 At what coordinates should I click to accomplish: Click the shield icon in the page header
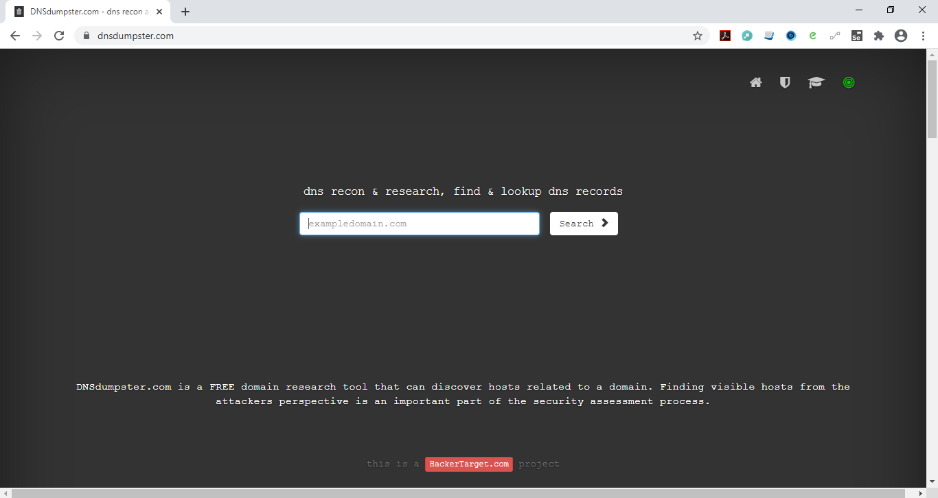785,82
